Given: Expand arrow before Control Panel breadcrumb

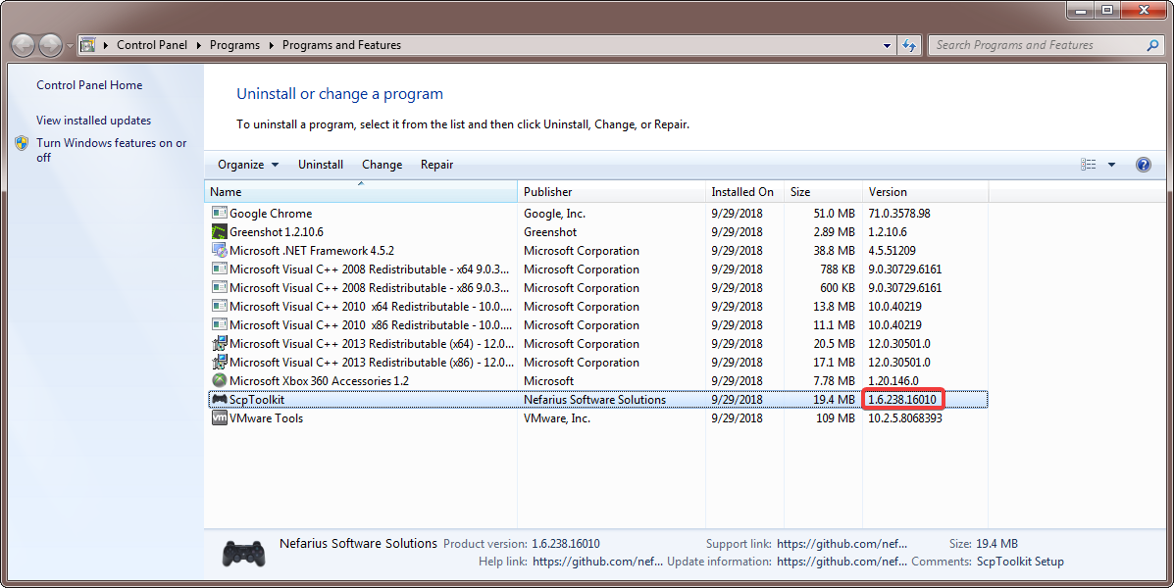Looking at the screenshot, I should tap(106, 46).
